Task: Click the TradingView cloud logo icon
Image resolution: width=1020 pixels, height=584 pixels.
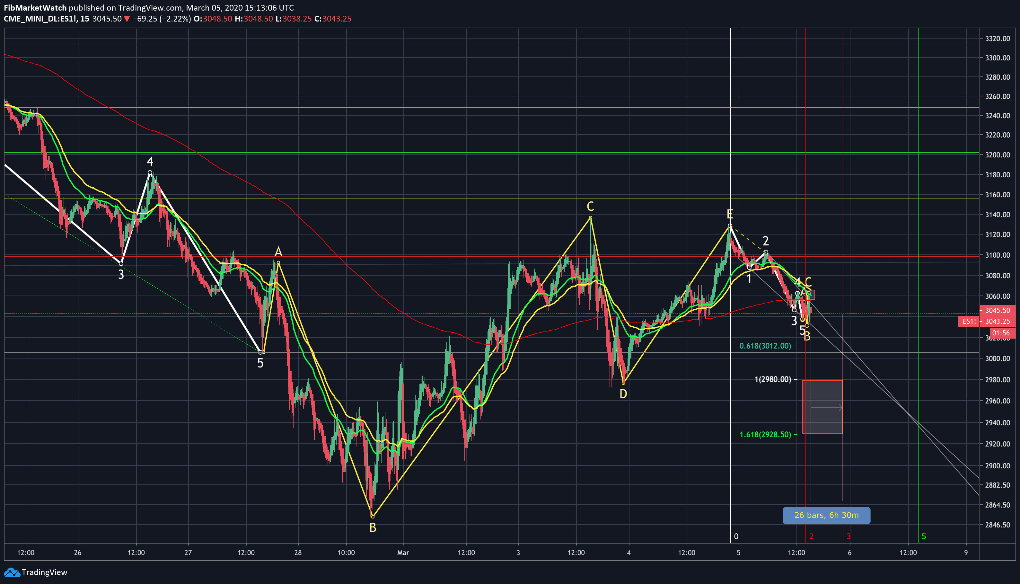Action: (12, 572)
